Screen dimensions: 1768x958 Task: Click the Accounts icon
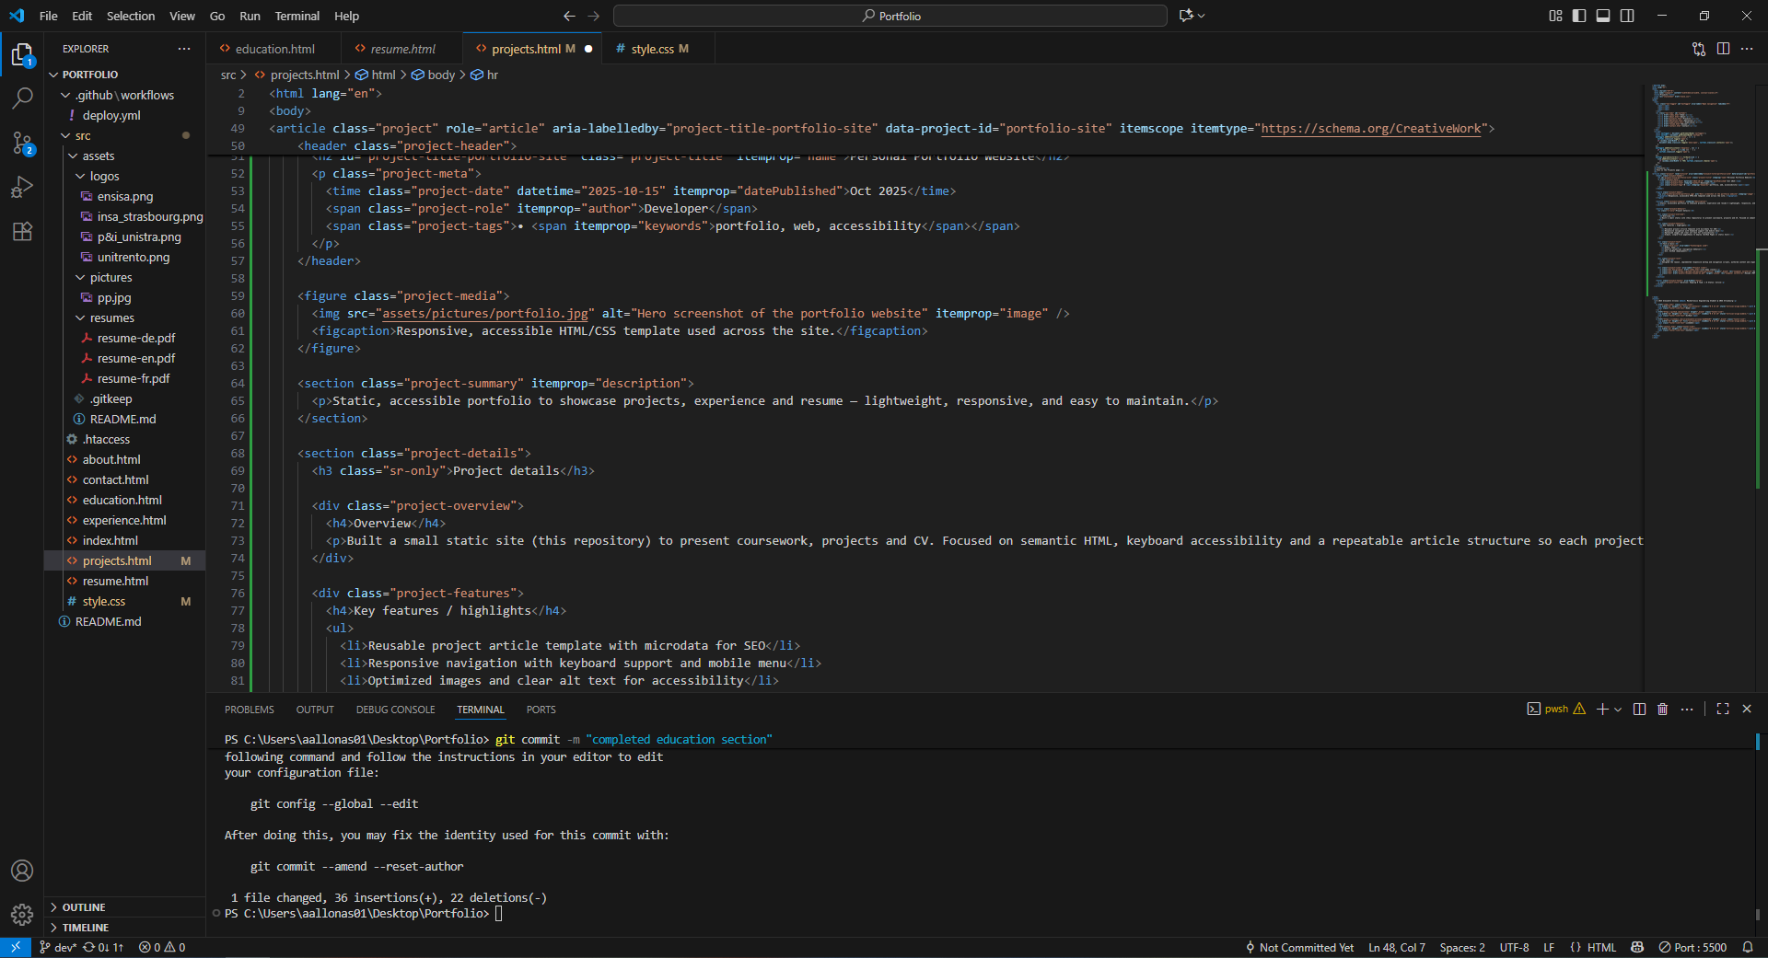[x=22, y=871]
